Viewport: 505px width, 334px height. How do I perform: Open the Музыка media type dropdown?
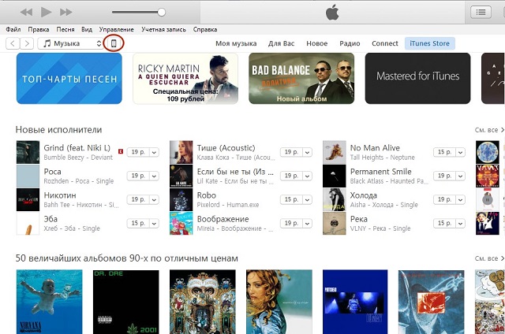pyautogui.click(x=70, y=43)
